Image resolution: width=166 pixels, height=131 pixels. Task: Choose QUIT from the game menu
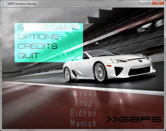coord(28,55)
